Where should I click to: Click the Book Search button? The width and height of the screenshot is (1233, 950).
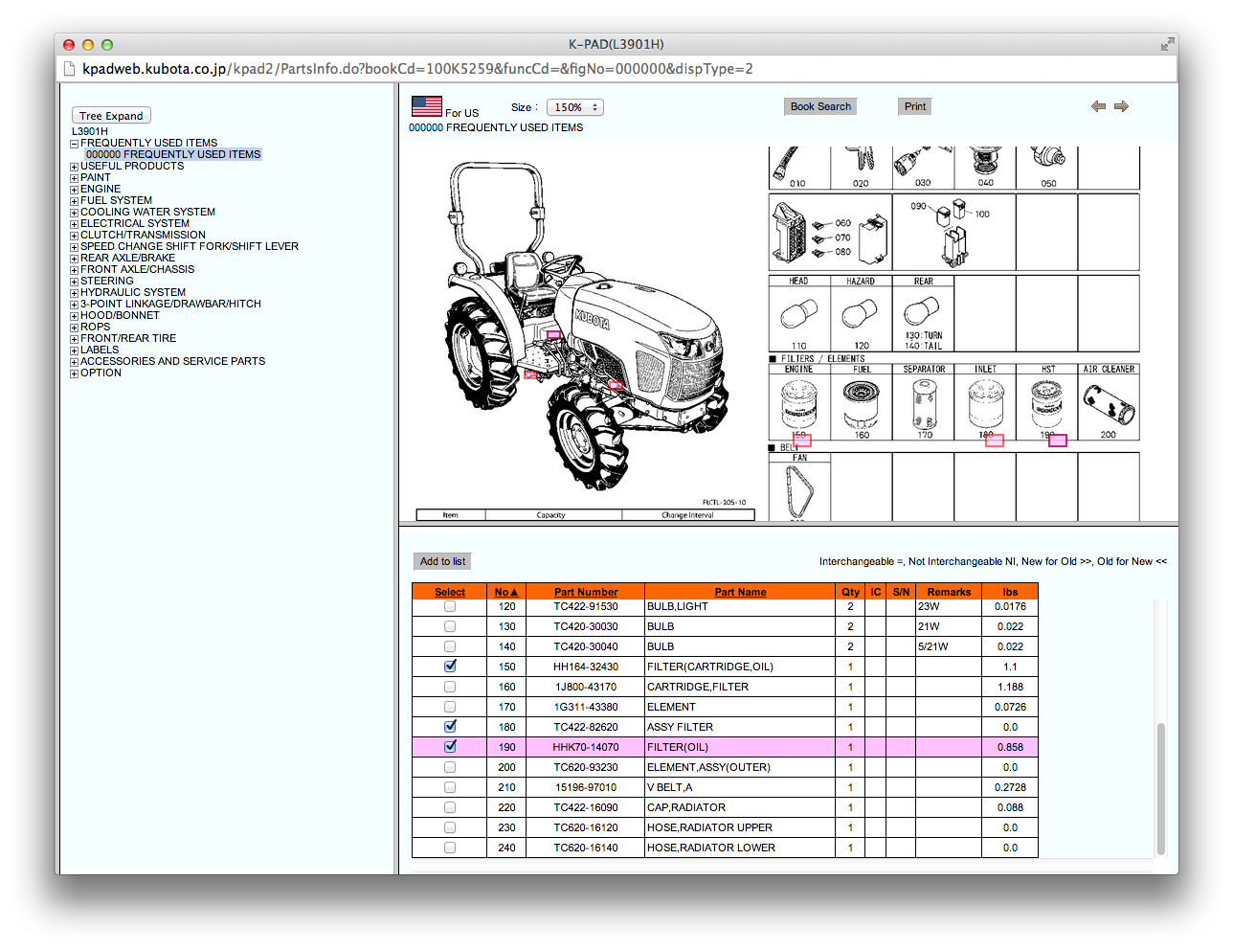point(820,106)
